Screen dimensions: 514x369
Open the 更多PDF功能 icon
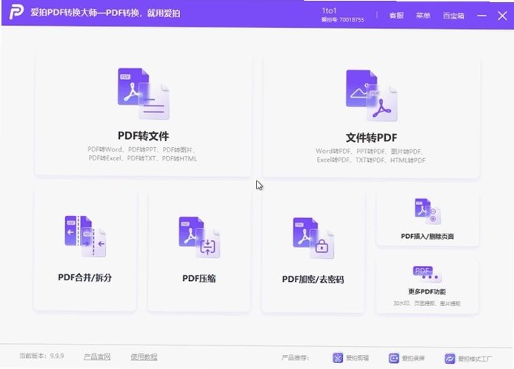click(427, 274)
